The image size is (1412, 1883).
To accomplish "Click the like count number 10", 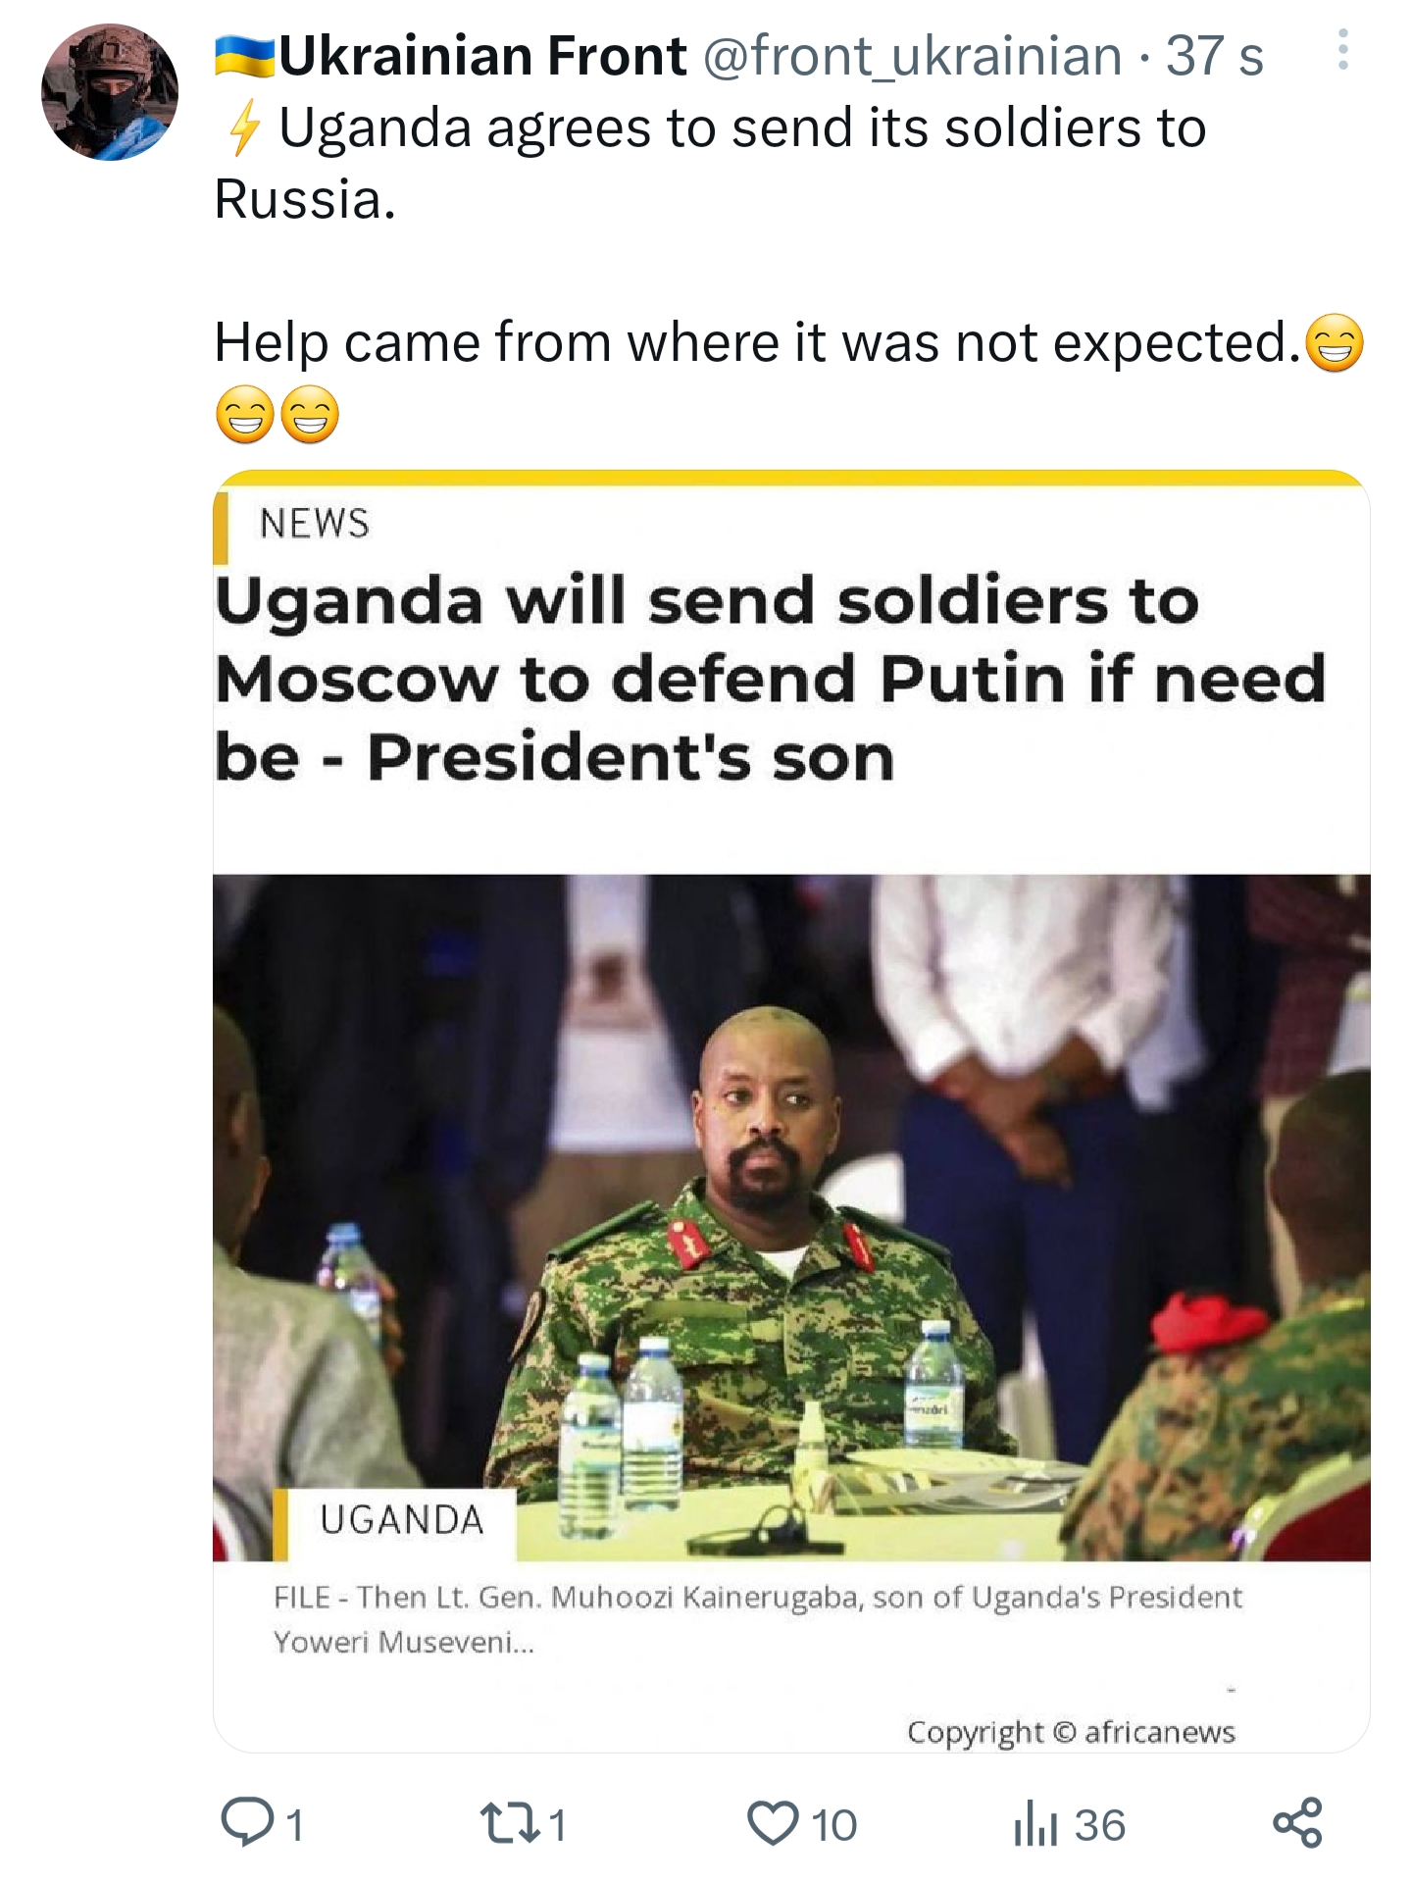I will pyautogui.click(x=833, y=1825).
